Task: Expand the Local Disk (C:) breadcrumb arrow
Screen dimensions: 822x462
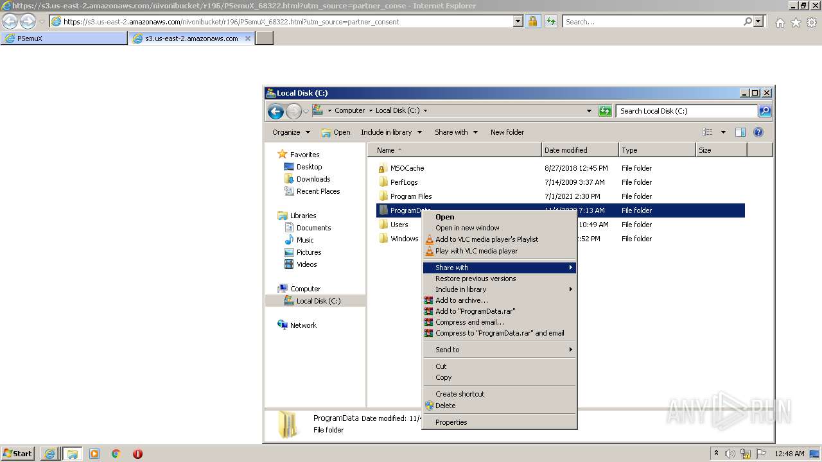Action: 425,110
